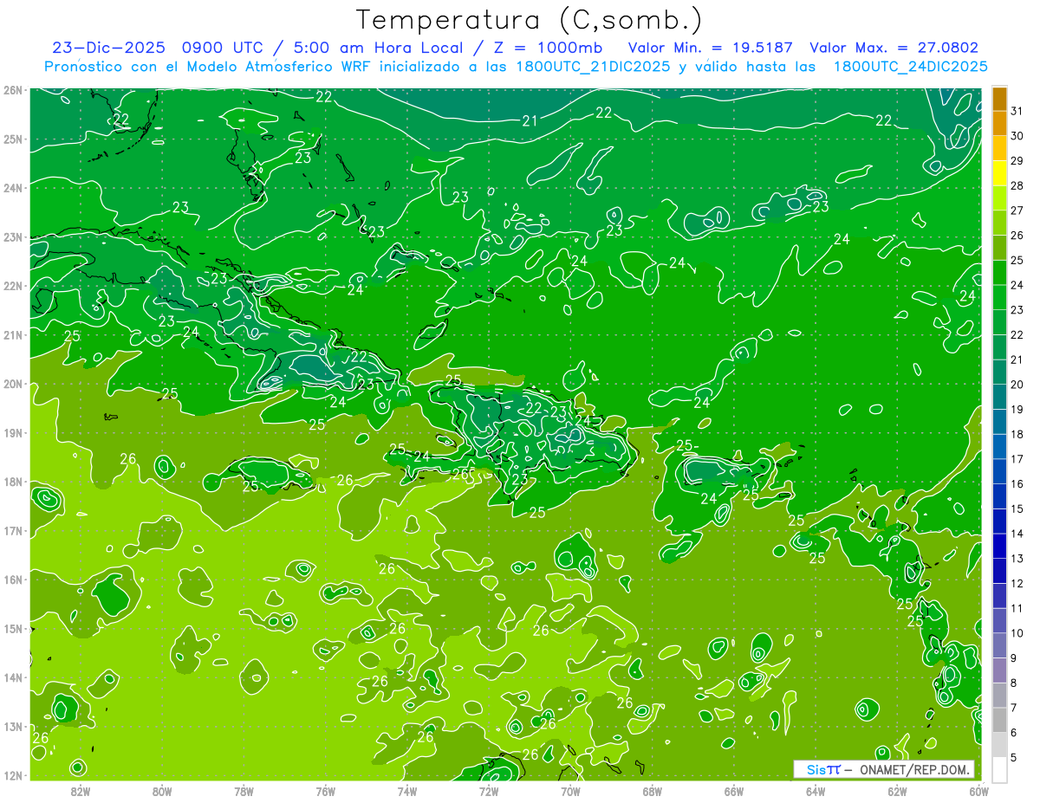Click the "29" label on the color scale
This screenshot has width=1040, height=803.
[1017, 161]
